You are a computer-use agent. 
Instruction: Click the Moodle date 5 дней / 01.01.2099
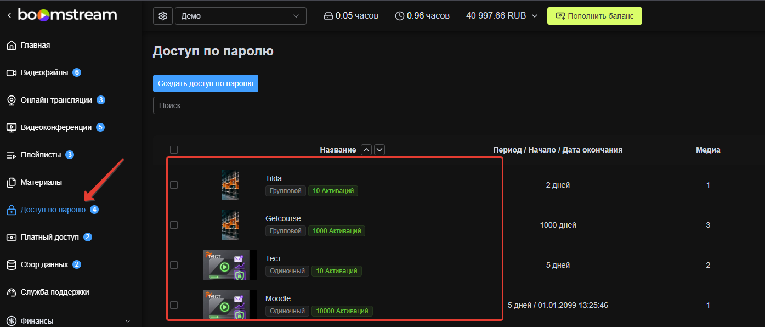click(558, 305)
